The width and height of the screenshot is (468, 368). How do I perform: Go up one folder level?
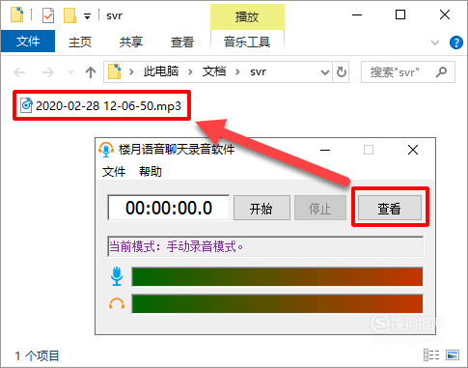tap(91, 72)
